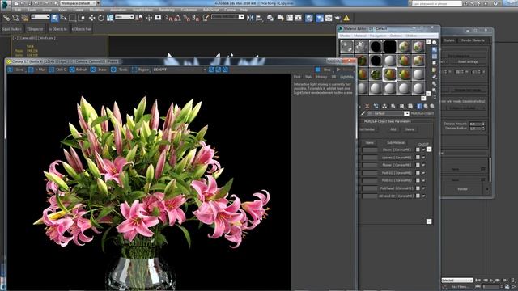This screenshot has width=518, height=291.
Task: Toggle Background icon in Material Editor
Action: click(435, 57)
